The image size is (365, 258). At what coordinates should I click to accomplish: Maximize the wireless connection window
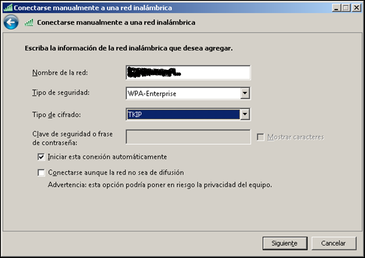(x=346, y=7)
